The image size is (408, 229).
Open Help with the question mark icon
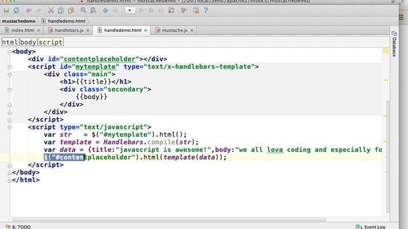pyautogui.click(x=206, y=10)
